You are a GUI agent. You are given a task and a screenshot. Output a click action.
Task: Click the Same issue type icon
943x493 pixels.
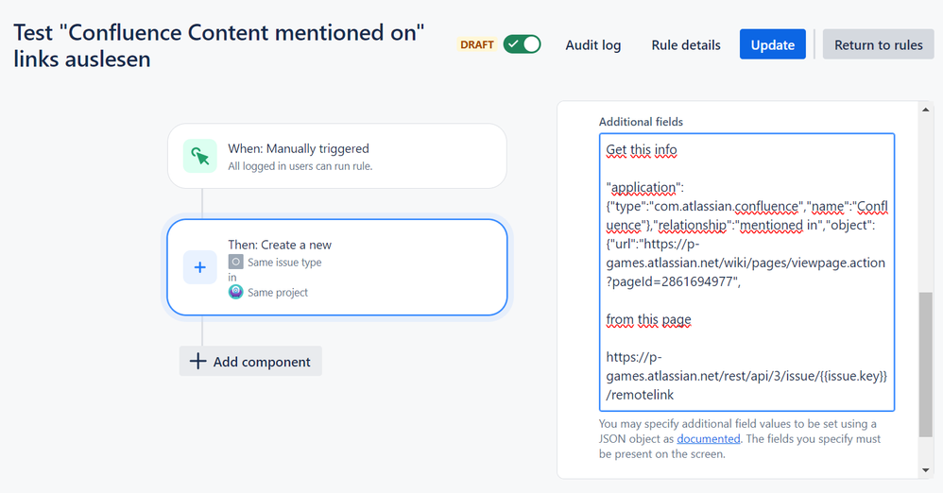click(x=236, y=263)
